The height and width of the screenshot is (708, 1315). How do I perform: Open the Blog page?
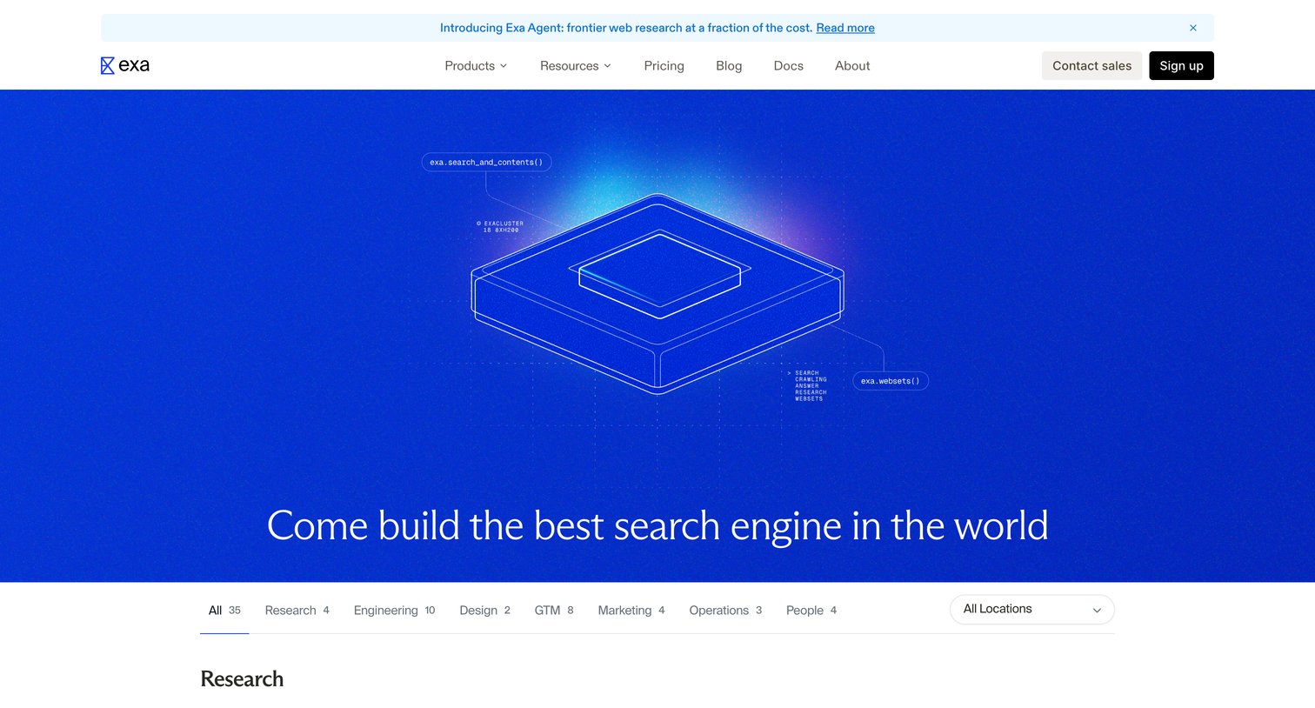coord(729,65)
